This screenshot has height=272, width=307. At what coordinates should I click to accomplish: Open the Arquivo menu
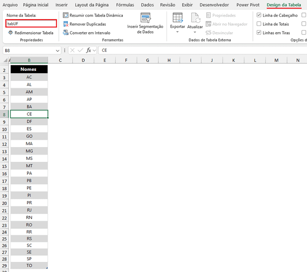point(10,5)
